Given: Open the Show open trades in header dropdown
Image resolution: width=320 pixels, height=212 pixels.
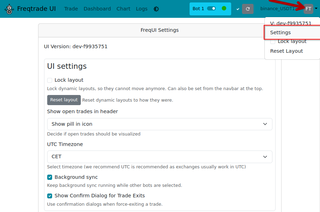Looking at the screenshot, I should (x=159, y=124).
